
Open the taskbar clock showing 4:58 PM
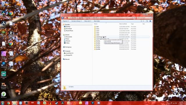coord(181,103)
